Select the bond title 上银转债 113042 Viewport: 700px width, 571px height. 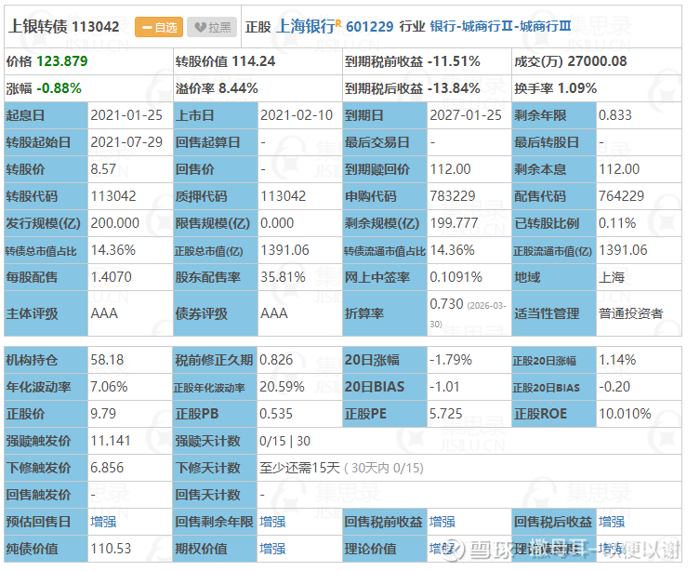coord(64,27)
